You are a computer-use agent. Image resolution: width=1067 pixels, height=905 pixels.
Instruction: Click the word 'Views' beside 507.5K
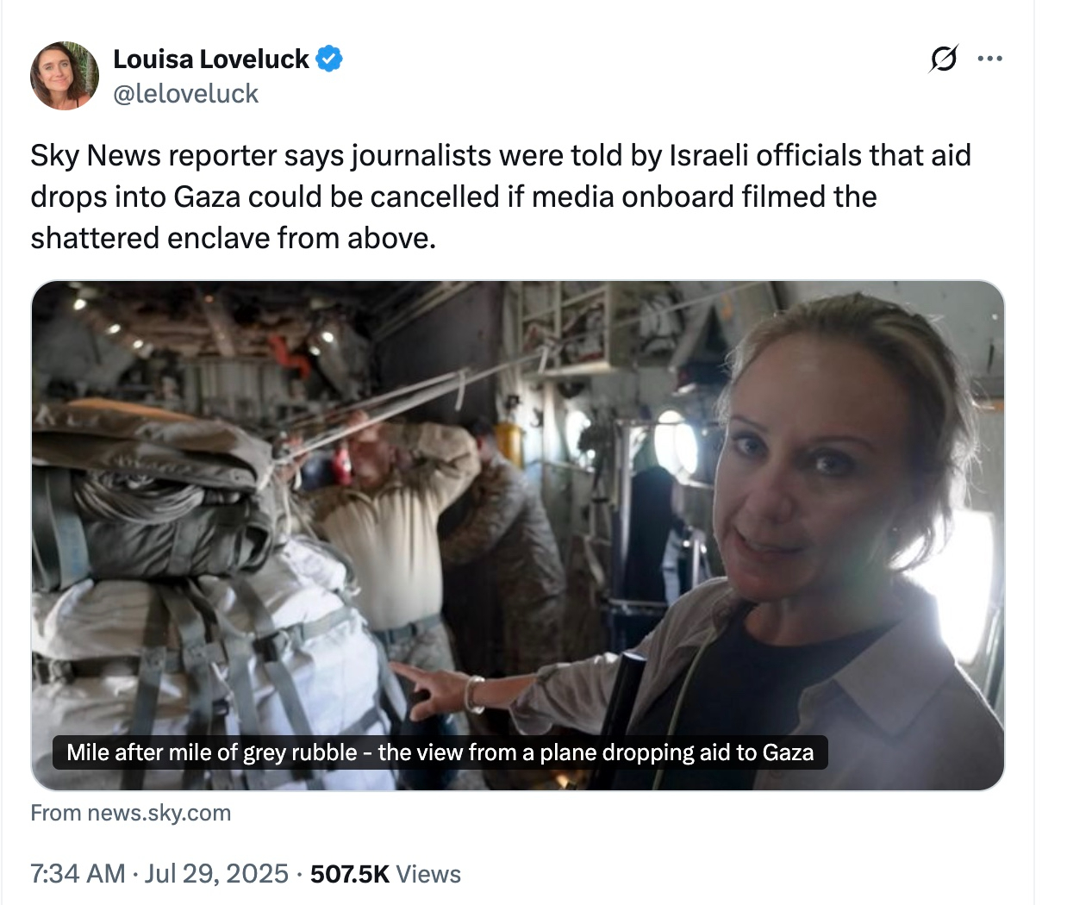pyautogui.click(x=428, y=874)
